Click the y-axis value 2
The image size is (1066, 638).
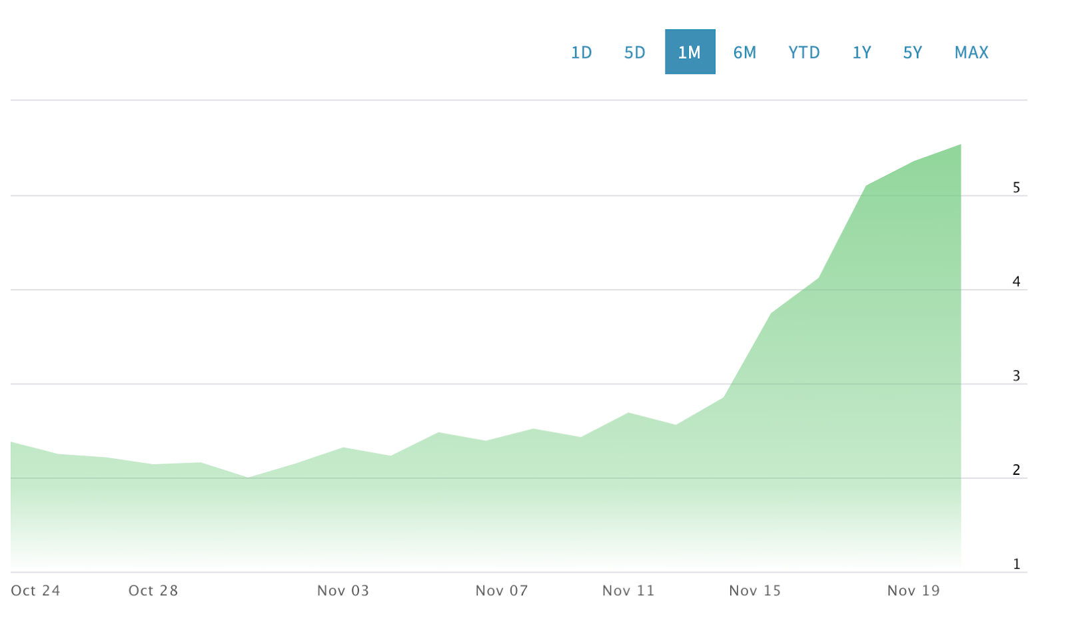tap(1016, 470)
